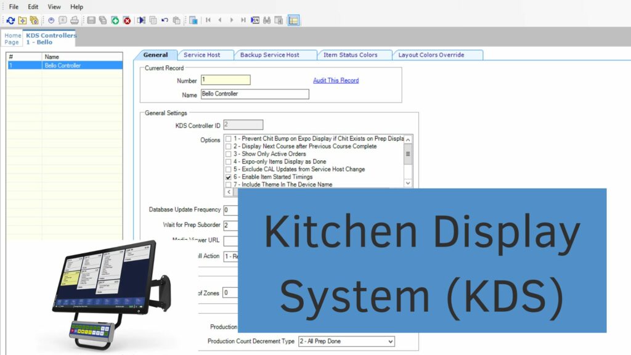Click the # column header
631x355 pixels.
25,57
